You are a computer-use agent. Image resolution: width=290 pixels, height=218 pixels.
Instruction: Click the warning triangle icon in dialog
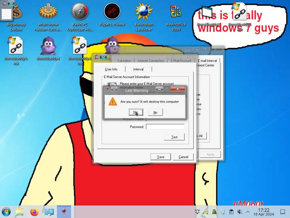click(x=113, y=102)
